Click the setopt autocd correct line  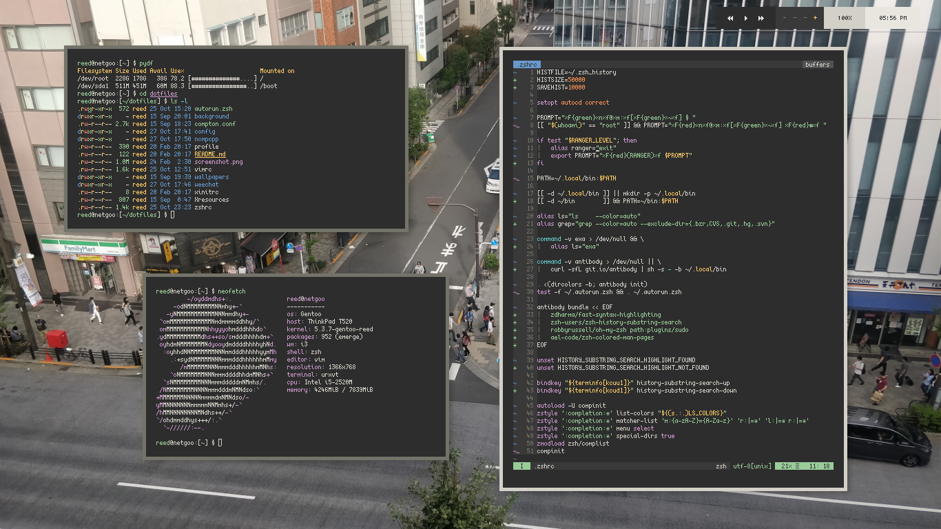pyautogui.click(x=573, y=103)
